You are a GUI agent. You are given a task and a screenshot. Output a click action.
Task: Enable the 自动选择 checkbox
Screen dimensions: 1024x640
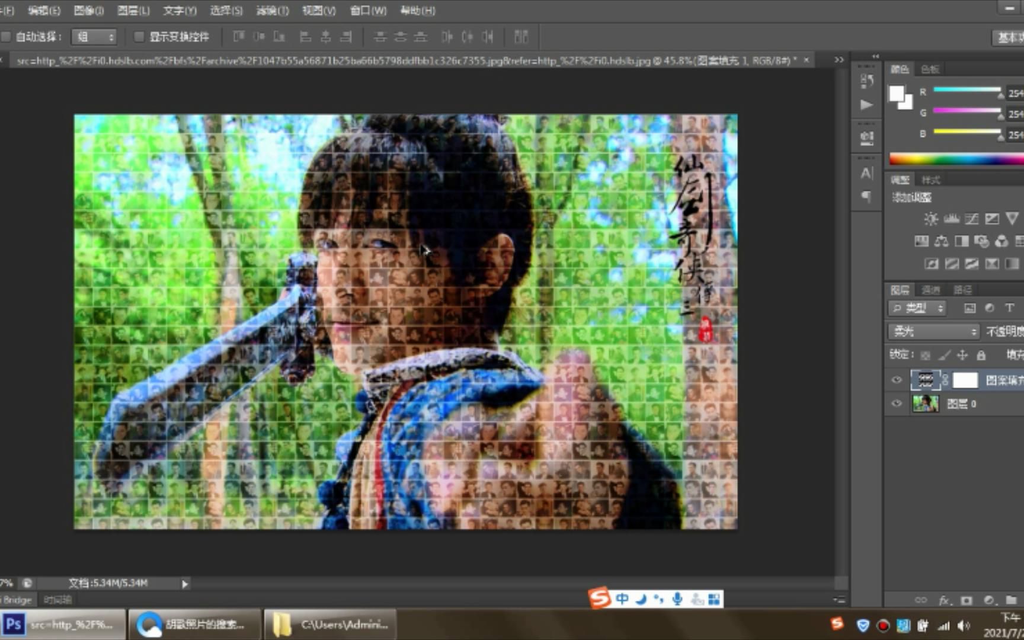click(x=7, y=37)
